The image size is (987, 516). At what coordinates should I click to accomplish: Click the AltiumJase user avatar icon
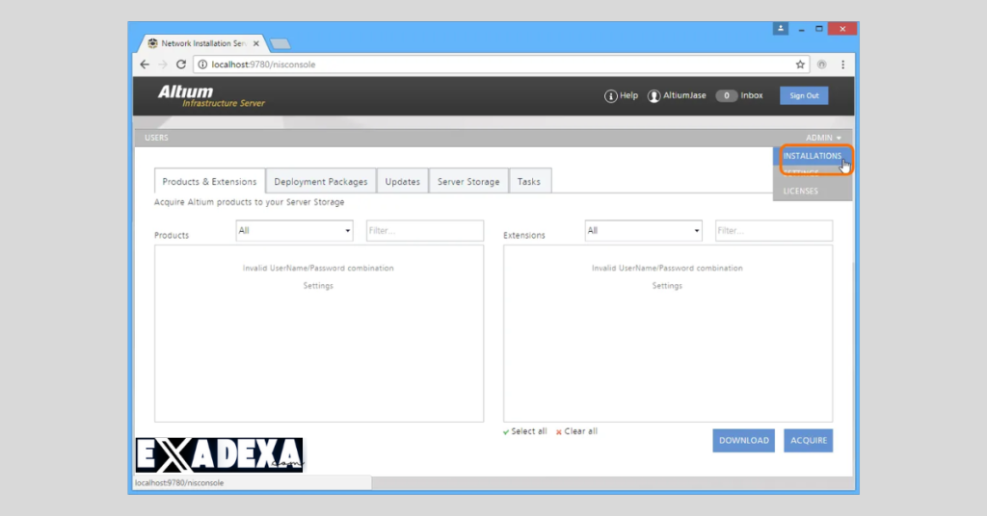[654, 96]
